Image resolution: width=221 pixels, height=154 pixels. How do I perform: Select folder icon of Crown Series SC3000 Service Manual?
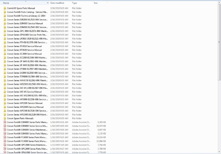coord(5,54)
